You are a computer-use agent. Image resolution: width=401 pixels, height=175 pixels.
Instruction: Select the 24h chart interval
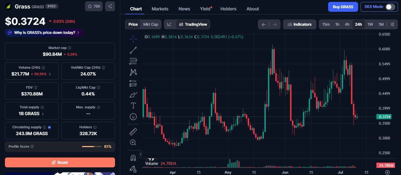(x=358, y=24)
